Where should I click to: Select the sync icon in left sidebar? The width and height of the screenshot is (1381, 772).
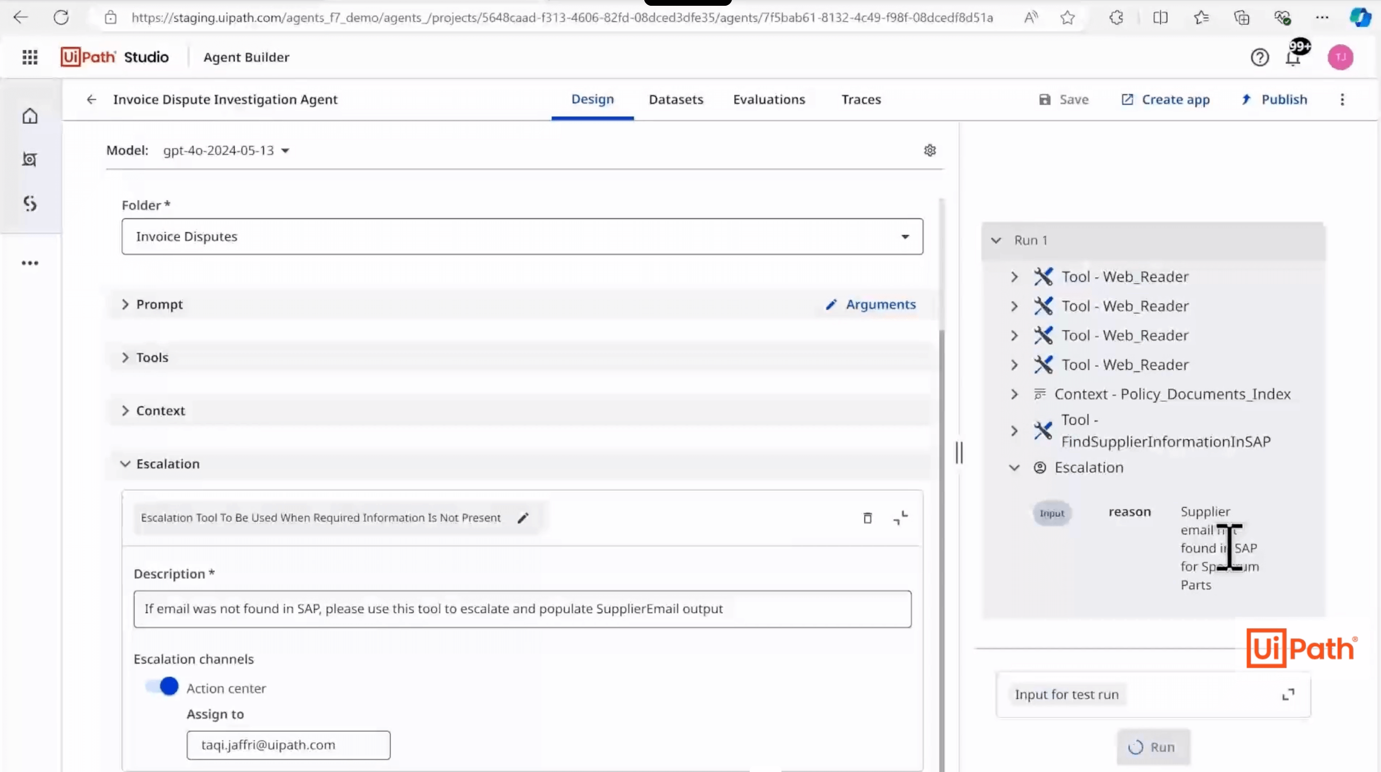point(30,203)
